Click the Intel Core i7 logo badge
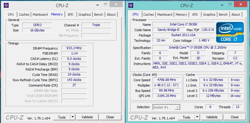 tap(230, 32)
